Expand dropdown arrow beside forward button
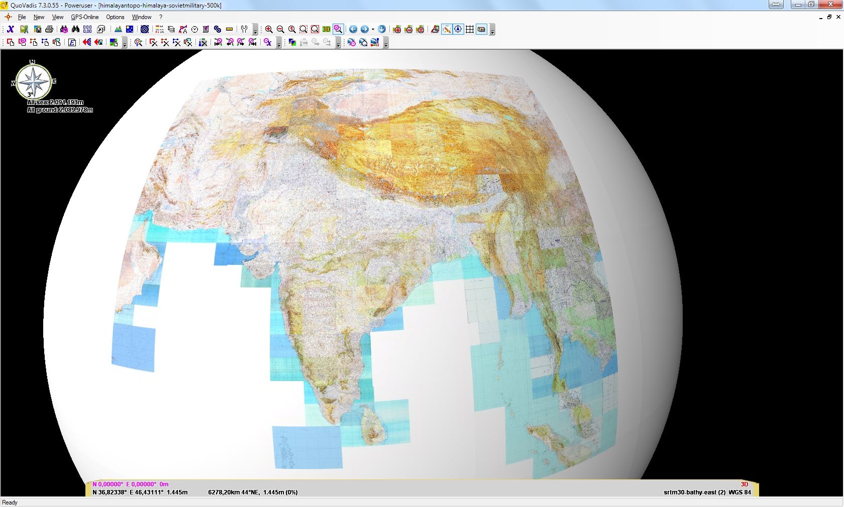844x507 pixels. (x=373, y=29)
